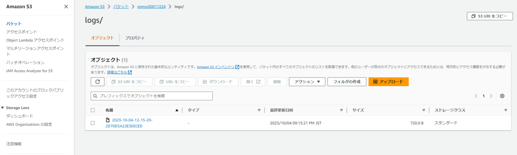Open the バケット breadcrumb link
517x155 pixels.
coord(121,7)
